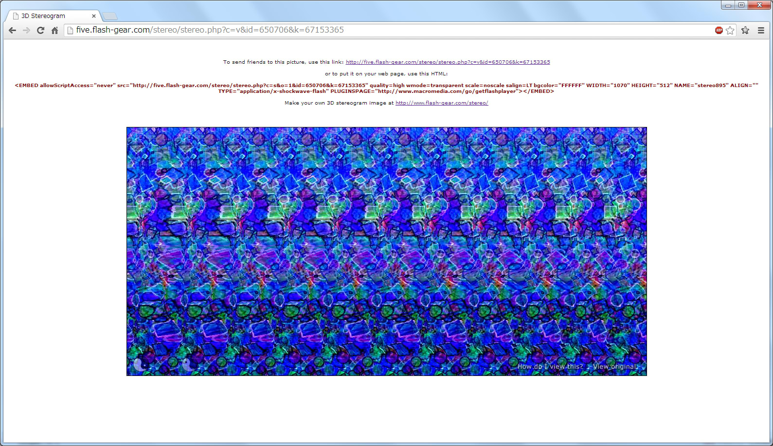The height and width of the screenshot is (446, 773).
Task: Reload the stereogram page
Action: [41, 30]
